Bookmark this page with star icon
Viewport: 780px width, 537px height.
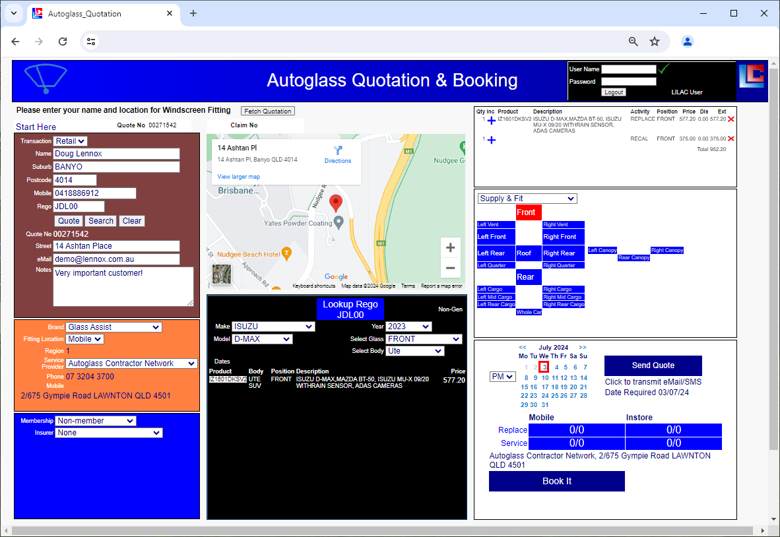coord(655,42)
